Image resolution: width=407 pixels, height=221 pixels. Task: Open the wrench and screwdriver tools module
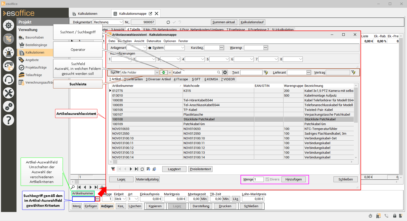tap(8, 93)
